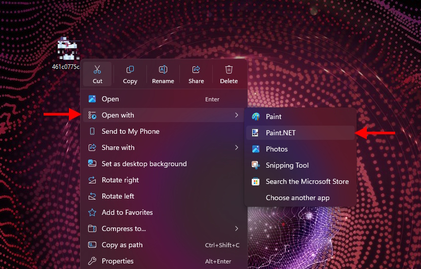Click the Share with icon
The height and width of the screenshot is (269, 421).
92,147
